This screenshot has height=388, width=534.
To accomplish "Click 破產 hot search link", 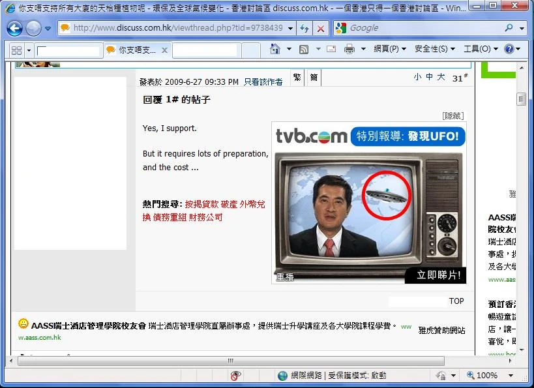I will point(228,204).
